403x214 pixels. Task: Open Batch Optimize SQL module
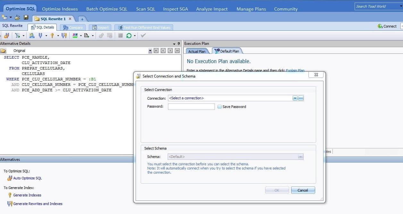tap(107, 9)
